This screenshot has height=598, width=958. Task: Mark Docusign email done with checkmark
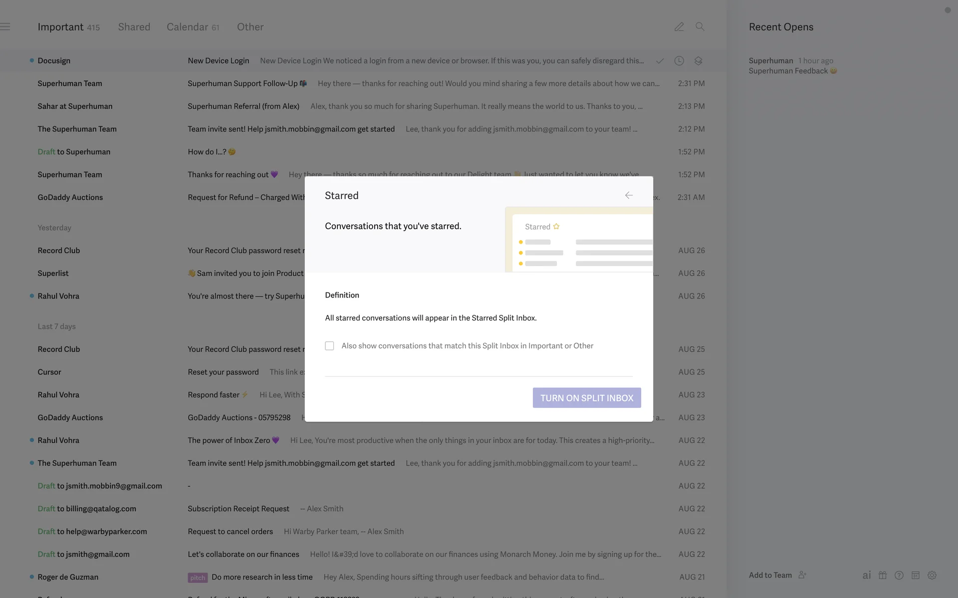pos(660,61)
